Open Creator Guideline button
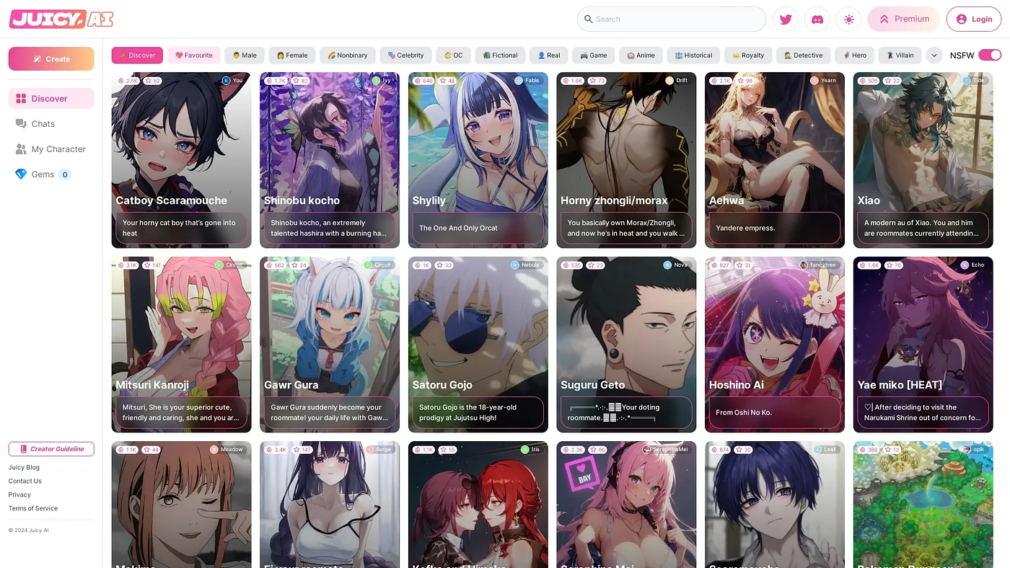 [51, 449]
